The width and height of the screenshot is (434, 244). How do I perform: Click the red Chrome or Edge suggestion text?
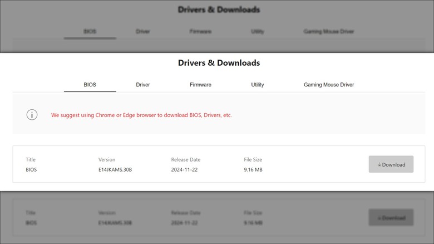coord(141,115)
